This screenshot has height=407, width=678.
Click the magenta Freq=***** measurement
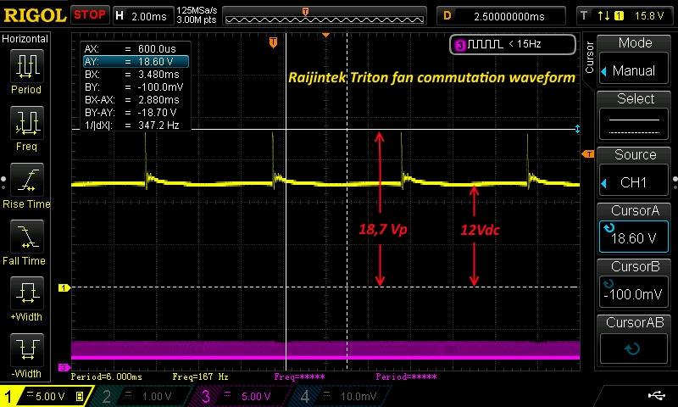click(299, 376)
